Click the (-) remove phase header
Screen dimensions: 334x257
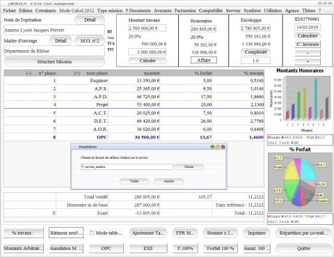[29, 73]
